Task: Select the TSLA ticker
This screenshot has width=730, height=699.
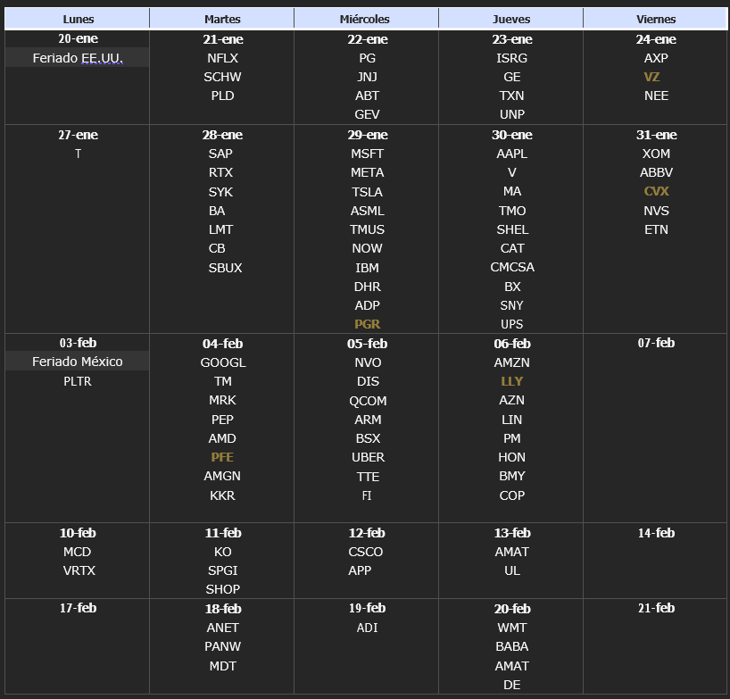Action: click(368, 192)
